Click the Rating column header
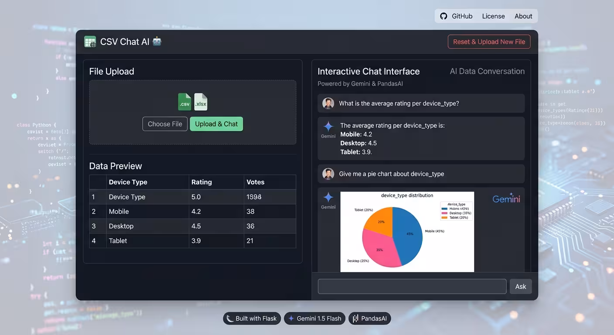 pyautogui.click(x=216, y=182)
